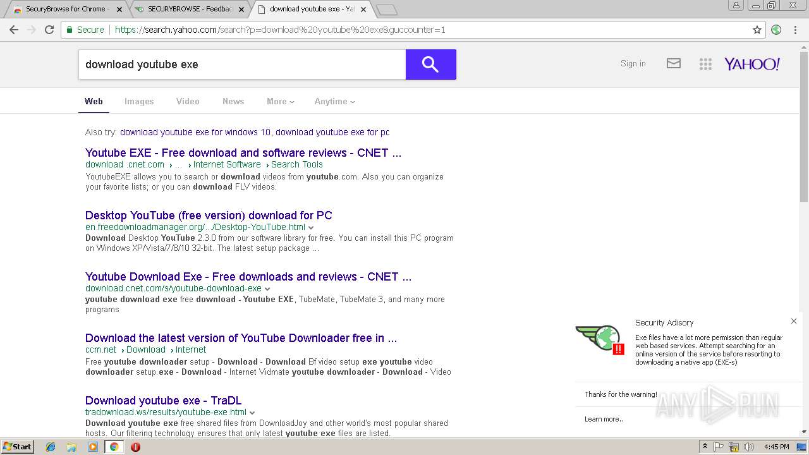Open the media player taskbar icon
Viewport: 809px width, 455px height.
click(x=93, y=447)
